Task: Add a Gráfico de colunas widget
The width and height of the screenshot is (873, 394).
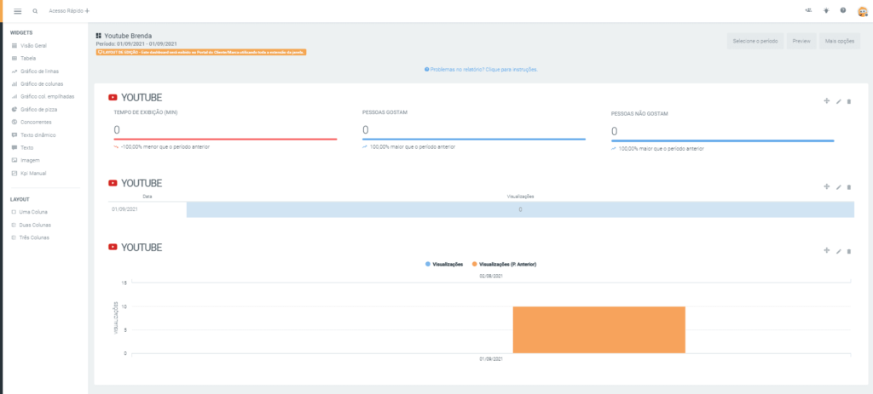Action: [38, 84]
